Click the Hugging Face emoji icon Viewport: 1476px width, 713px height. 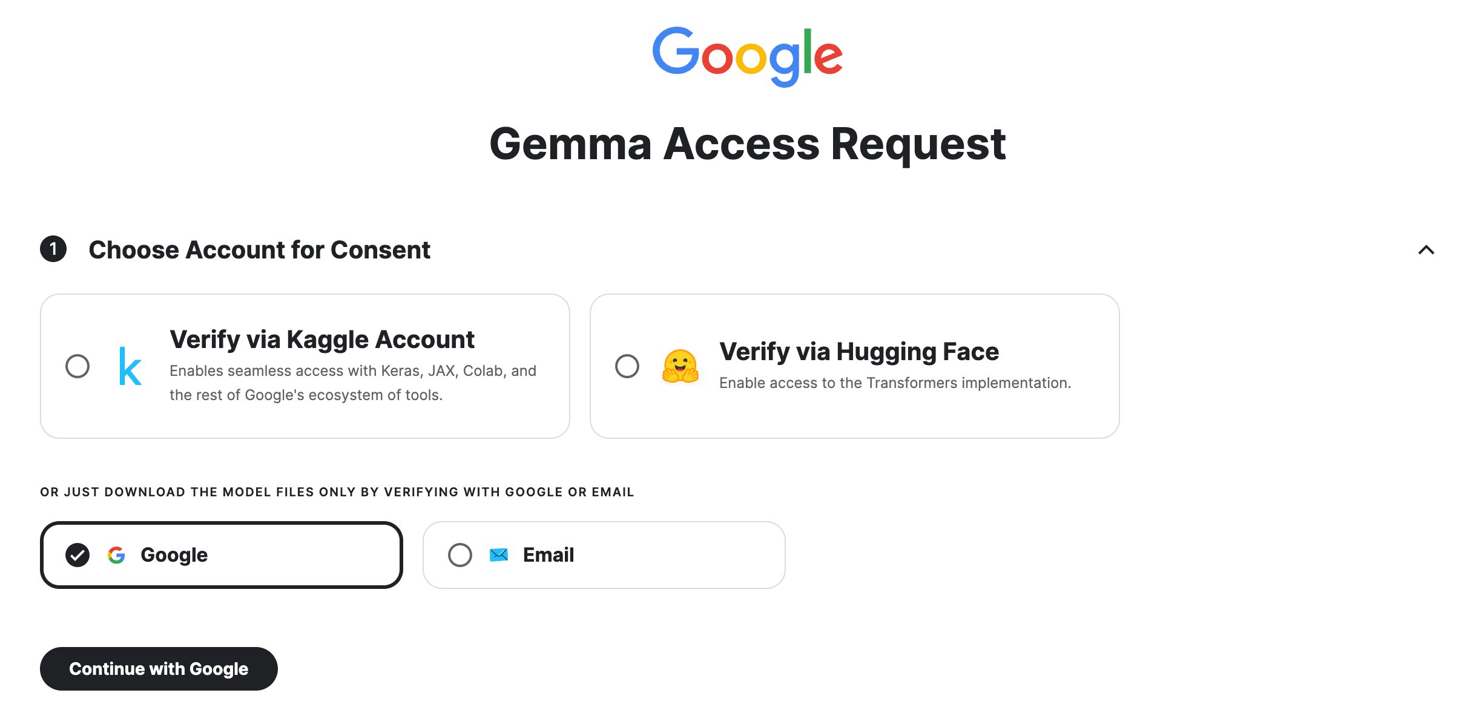click(x=680, y=366)
